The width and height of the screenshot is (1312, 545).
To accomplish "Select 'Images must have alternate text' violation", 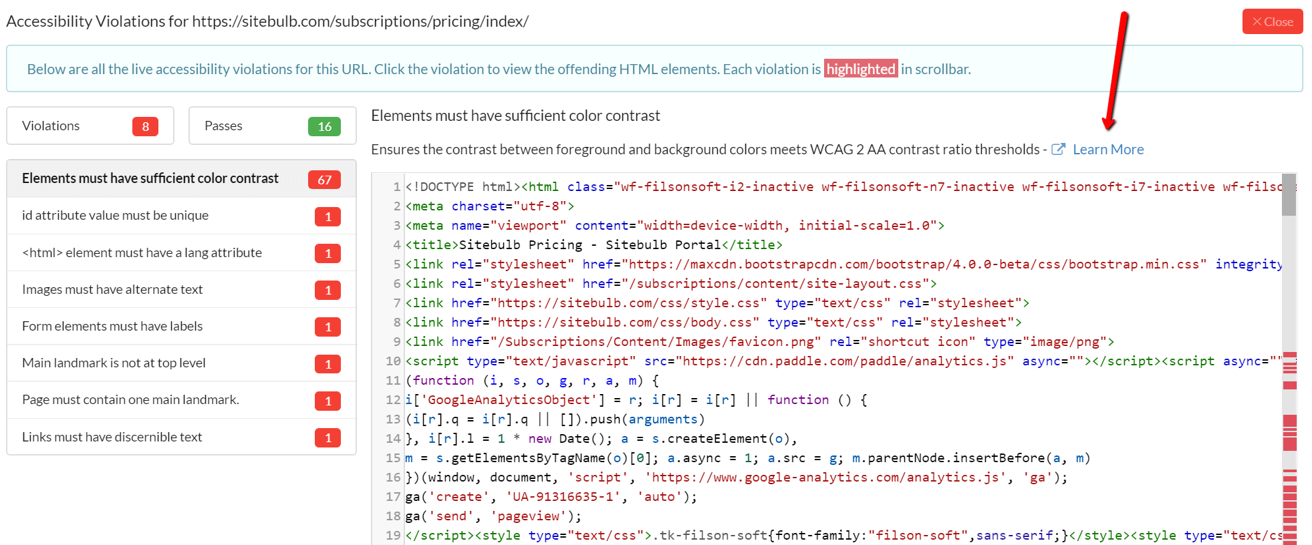I will (x=181, y=289).
